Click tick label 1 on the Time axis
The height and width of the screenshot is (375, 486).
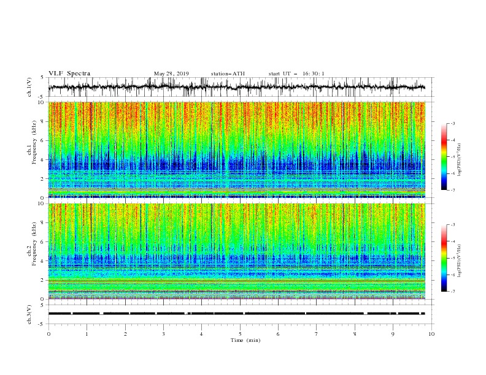pyautogui.click(x=87, y=334)
